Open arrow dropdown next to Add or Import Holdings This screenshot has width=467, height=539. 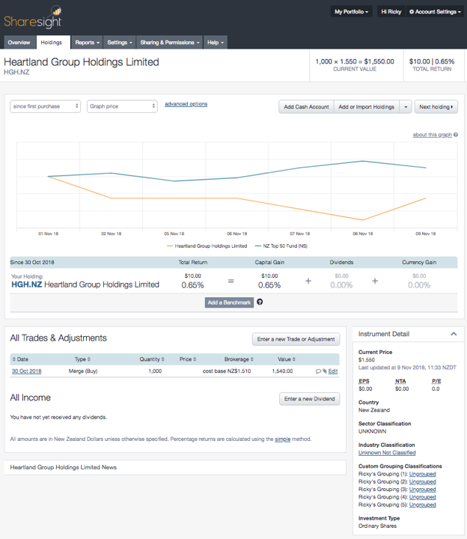coord(406,107)
